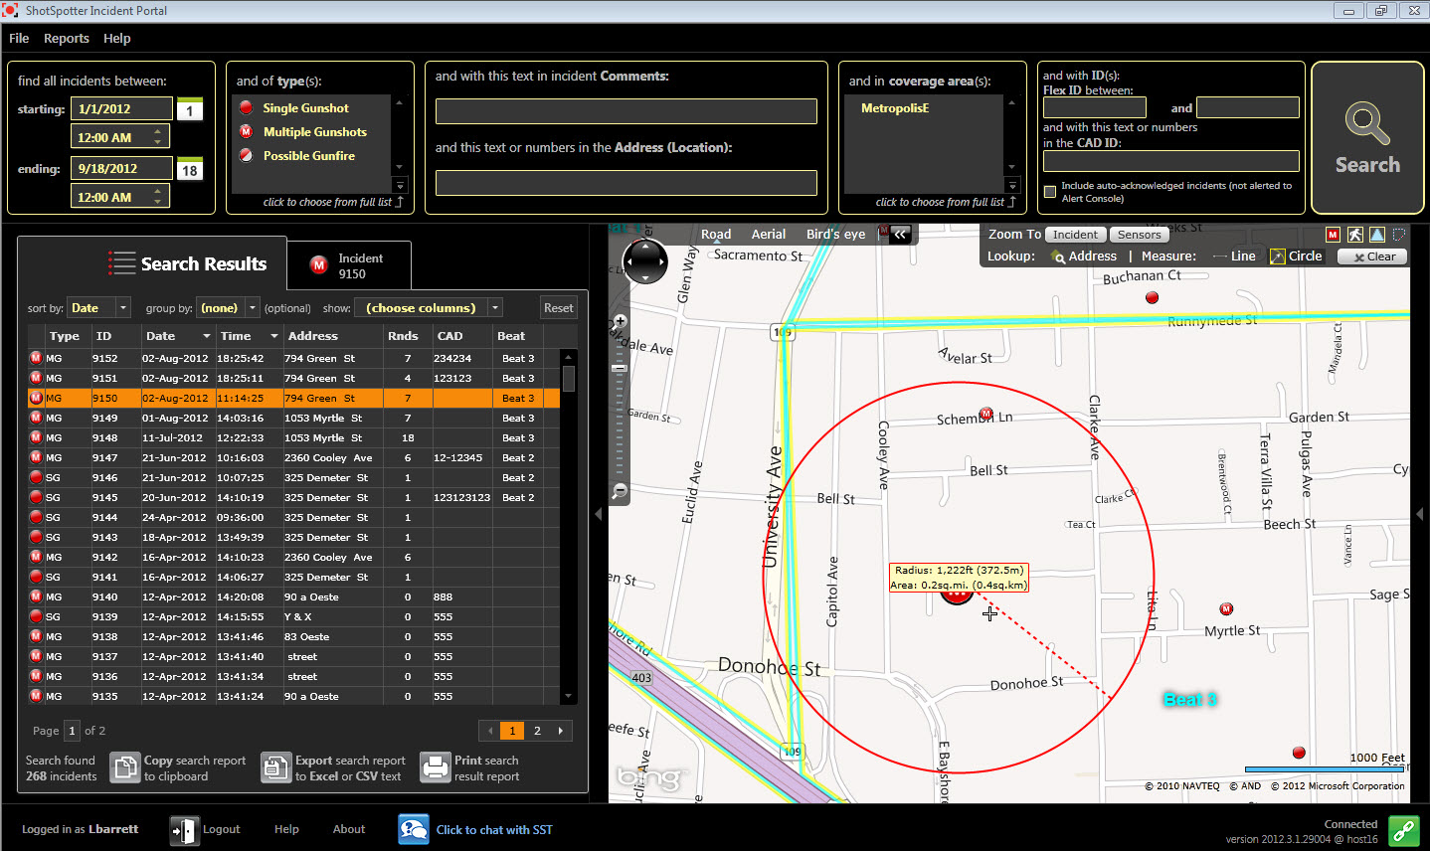Click the Export search report icon
Screen dimensions: 1430x851
275,766
